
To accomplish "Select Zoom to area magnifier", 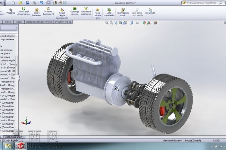I will (111, 23).
